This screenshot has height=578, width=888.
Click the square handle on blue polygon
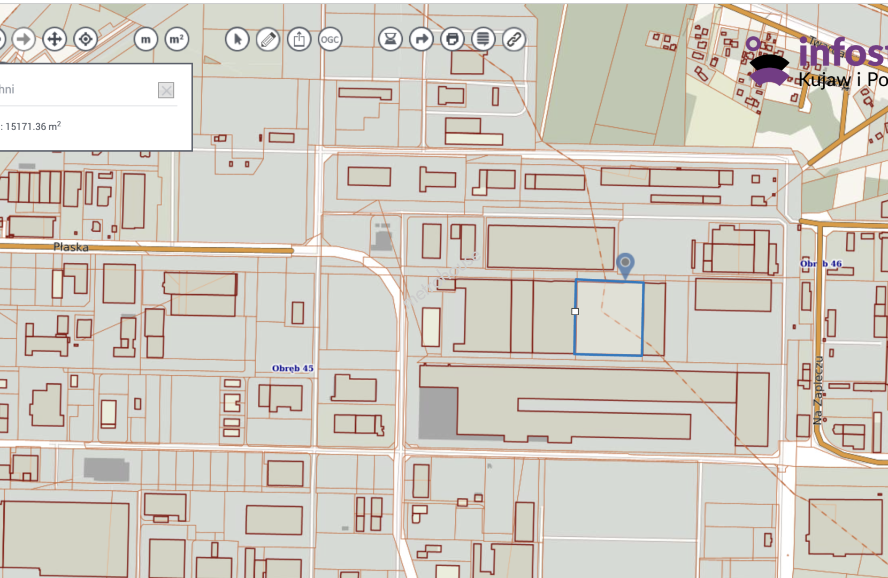point(575,311)
